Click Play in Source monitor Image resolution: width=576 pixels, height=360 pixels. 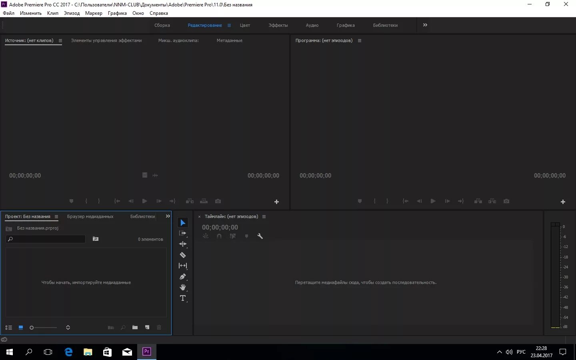(x=144, y=201)
